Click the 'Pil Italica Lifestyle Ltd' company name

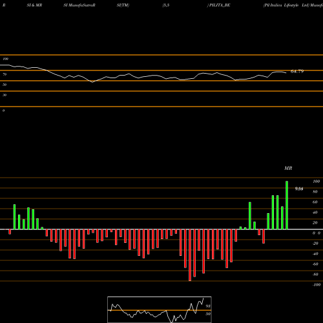pyautogui.click(x=286, y=5)
